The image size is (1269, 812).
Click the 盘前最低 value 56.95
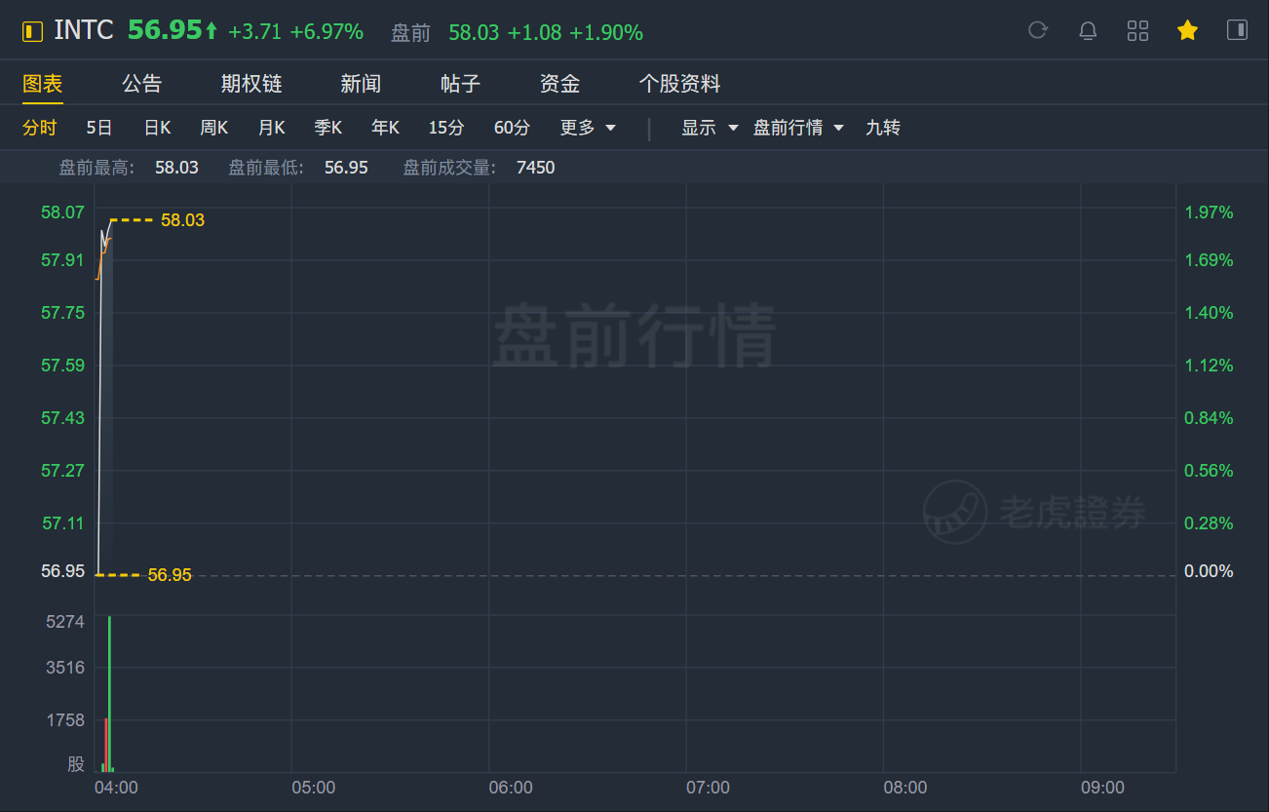point(346,168)
